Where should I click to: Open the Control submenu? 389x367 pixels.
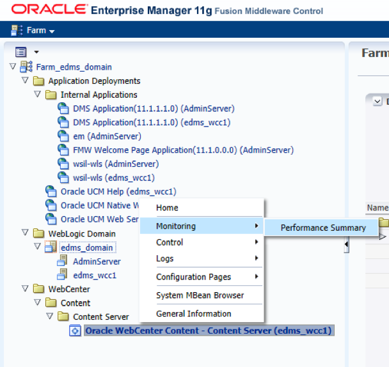202,242
